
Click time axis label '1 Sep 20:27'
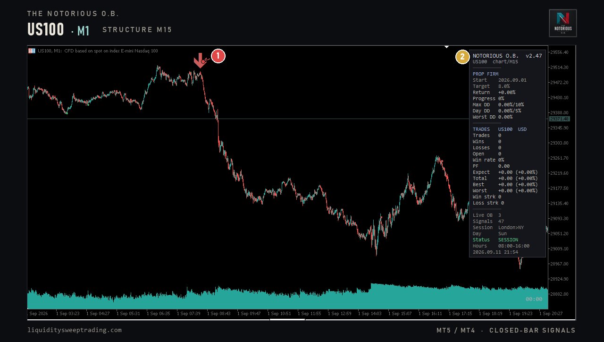tap(551, 313)
